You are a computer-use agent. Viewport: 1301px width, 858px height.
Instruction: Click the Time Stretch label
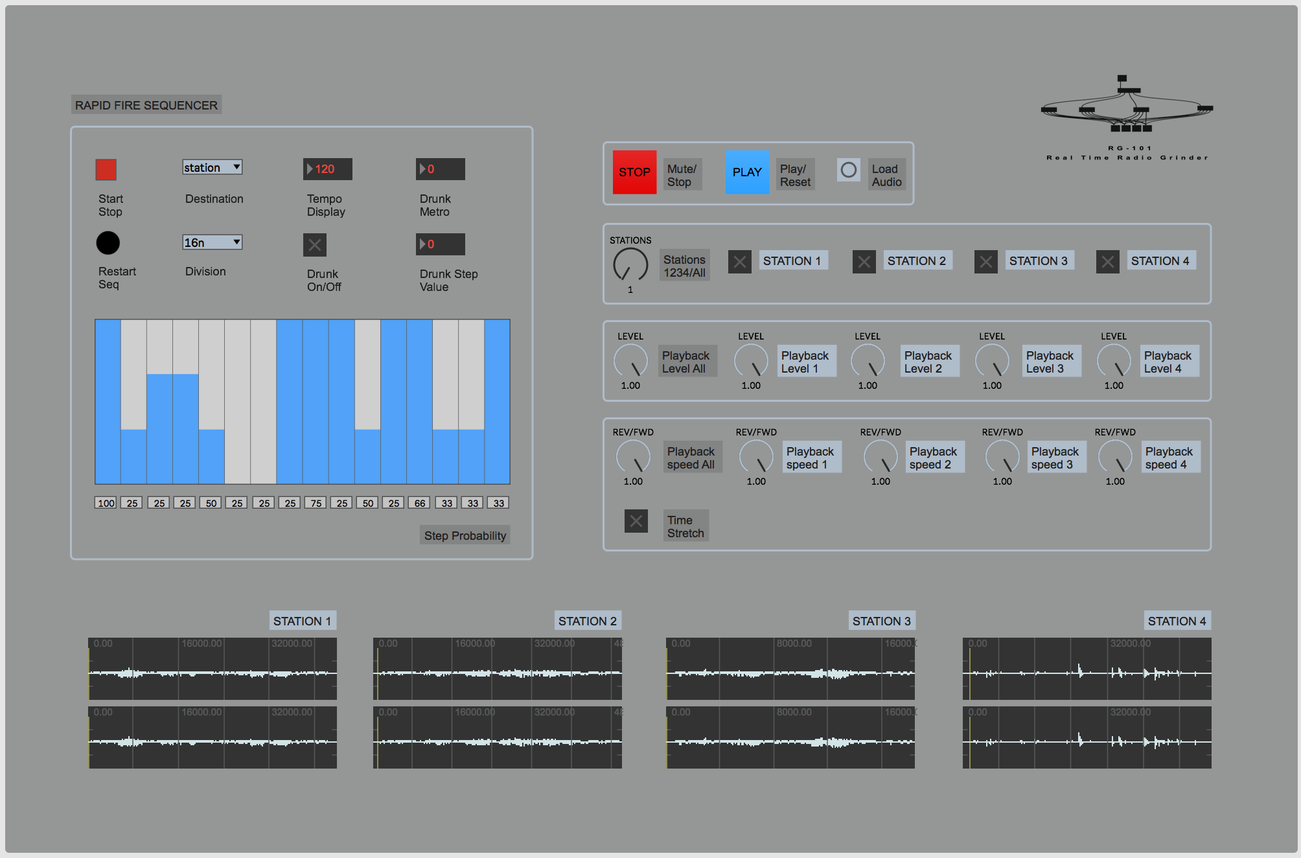686,526
